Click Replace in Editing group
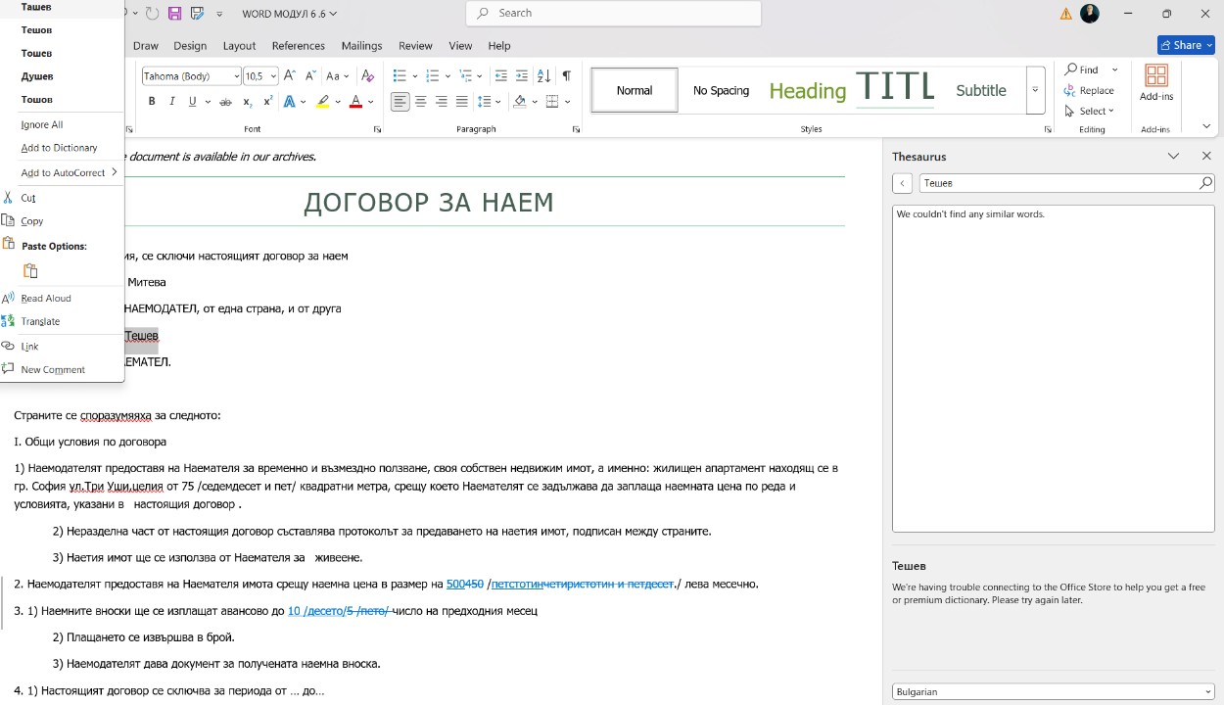This screenshot has height=705, width=1224. point(1089,91)
